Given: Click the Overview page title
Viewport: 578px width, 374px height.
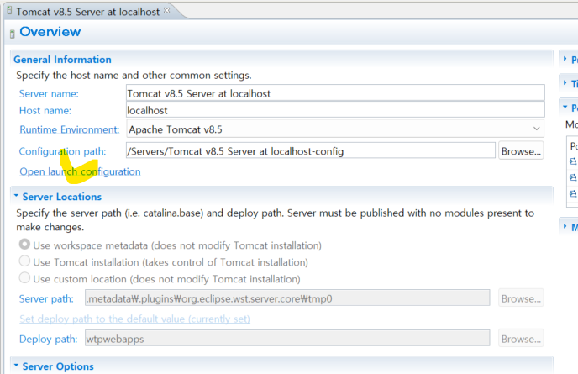Looking at the screenshot, I should pyautogui.click(x=50, y=32).
